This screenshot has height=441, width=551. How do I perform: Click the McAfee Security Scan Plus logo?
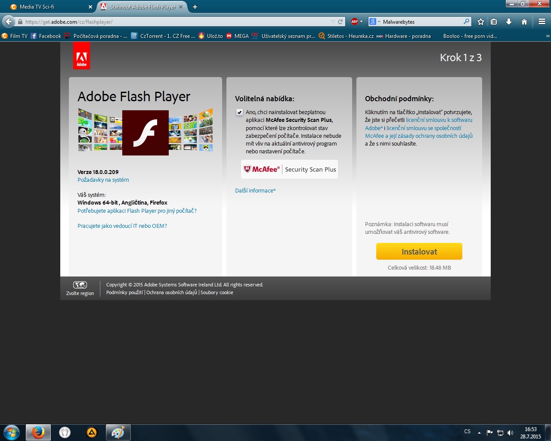click(289, 169)
